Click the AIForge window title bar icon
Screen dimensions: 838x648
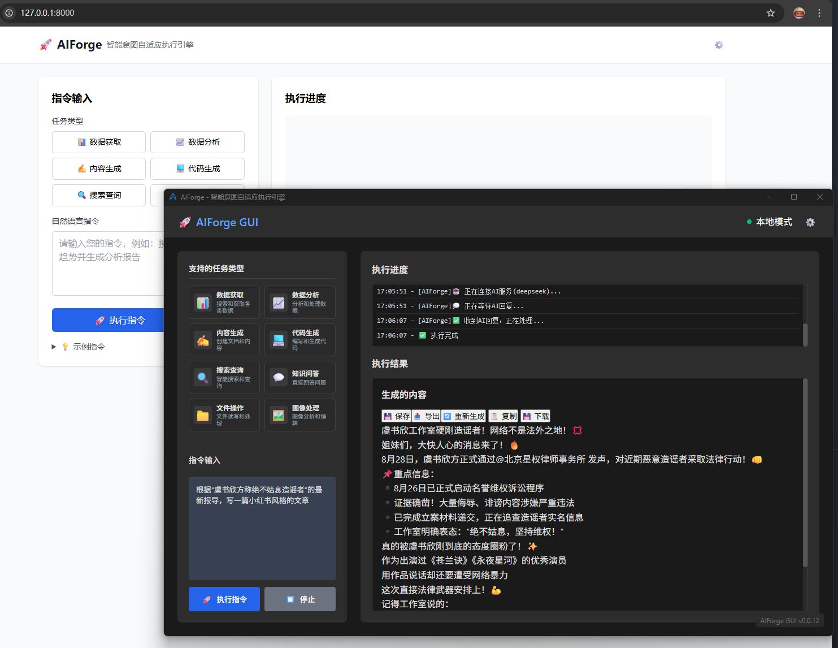tap(173, 197)
